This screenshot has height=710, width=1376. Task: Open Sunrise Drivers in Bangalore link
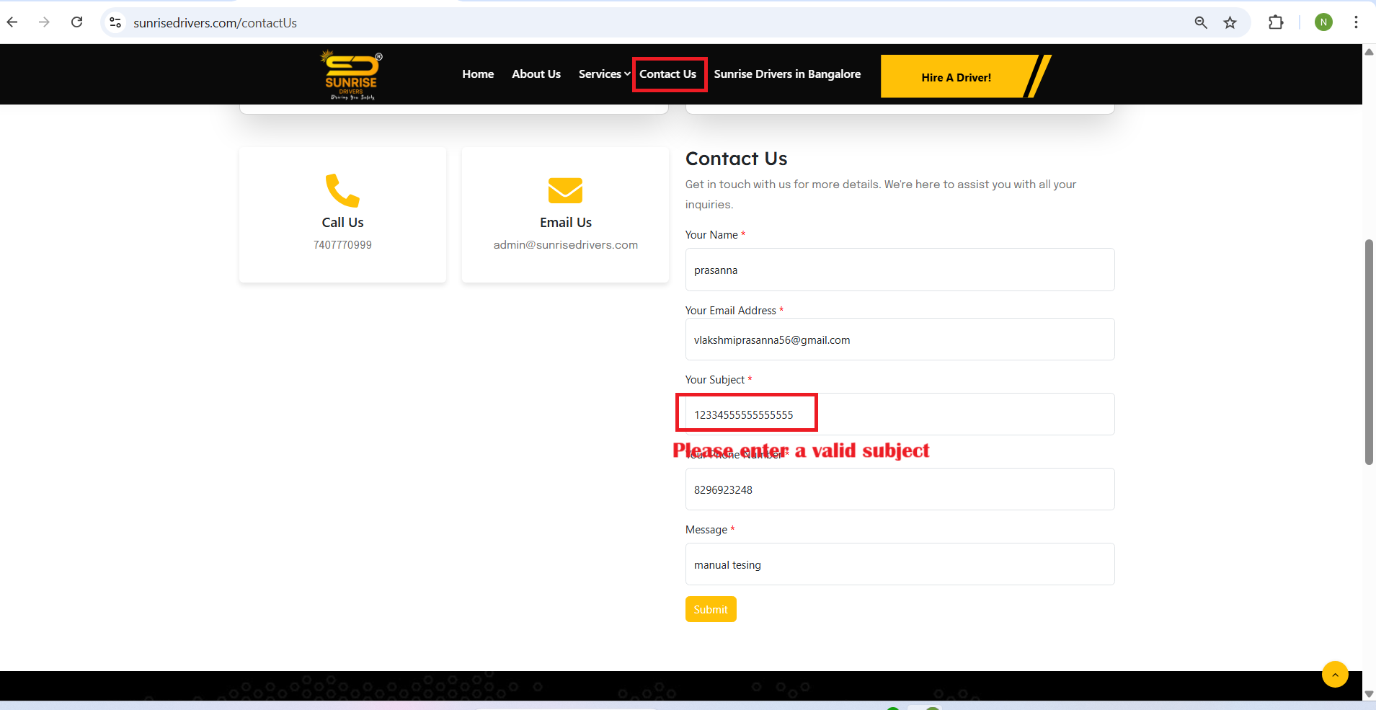point(787,74)
